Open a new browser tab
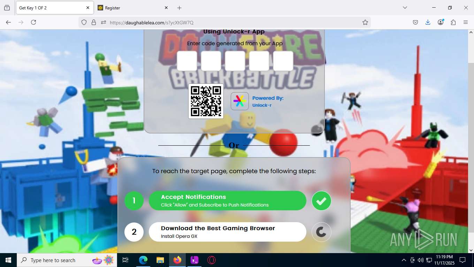Screen dimensions: 474x267 pyautogui.click(x=179, y=8)
